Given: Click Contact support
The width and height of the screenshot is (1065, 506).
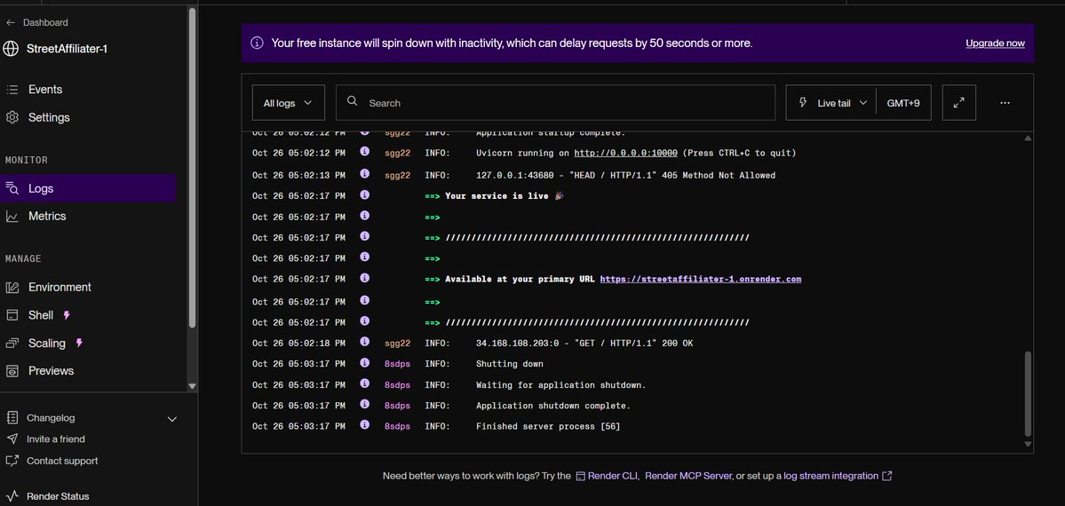Looking at the screenshot, I should point(62,461).
